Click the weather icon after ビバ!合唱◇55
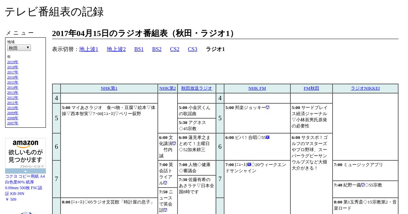Screen dimensions: 408x214 coord(268,137)
